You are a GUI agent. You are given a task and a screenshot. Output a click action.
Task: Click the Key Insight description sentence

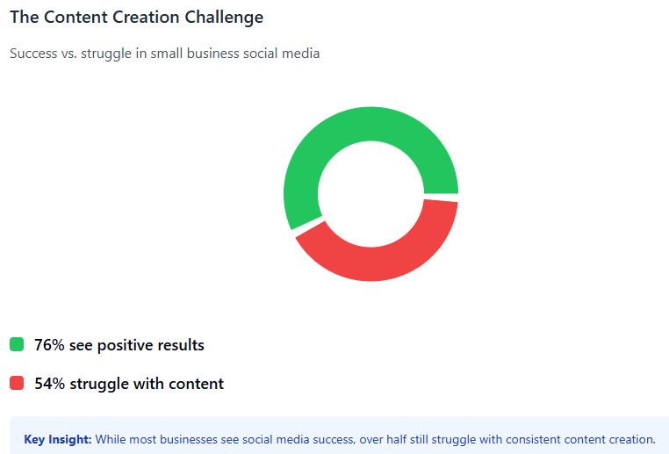[376, 439]
